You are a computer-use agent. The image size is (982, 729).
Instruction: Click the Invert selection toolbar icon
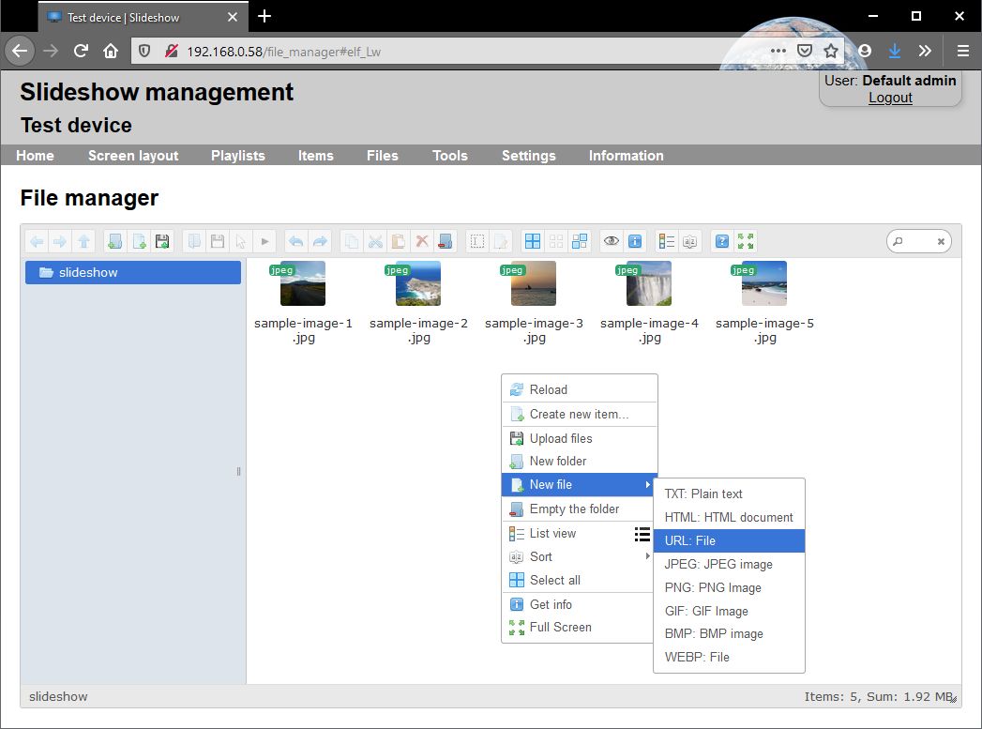pyautogui.click(x=580, y=241)
